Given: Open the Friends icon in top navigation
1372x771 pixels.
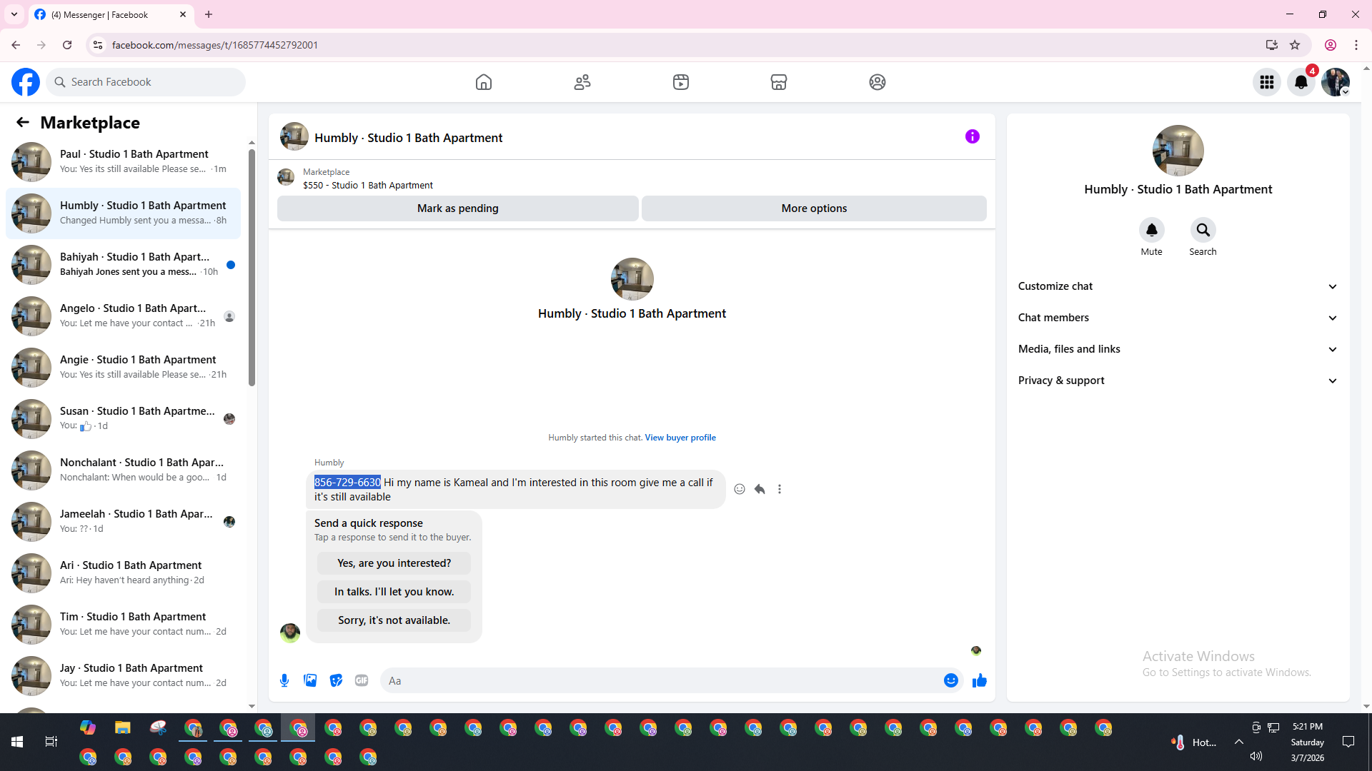Looking at the screenshot, I should (582, 82).
